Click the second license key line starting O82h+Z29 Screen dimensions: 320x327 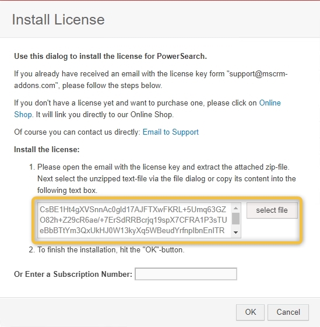(x=133, y=220)
